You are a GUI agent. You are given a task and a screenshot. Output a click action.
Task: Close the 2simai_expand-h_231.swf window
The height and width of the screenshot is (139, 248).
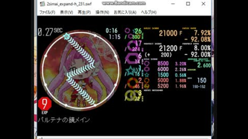click(x=203, y=4)
